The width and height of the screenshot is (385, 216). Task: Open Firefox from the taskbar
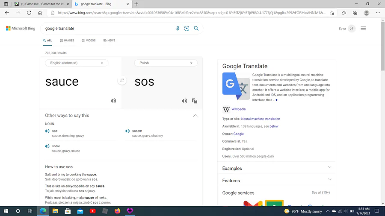tap(117, 211)
